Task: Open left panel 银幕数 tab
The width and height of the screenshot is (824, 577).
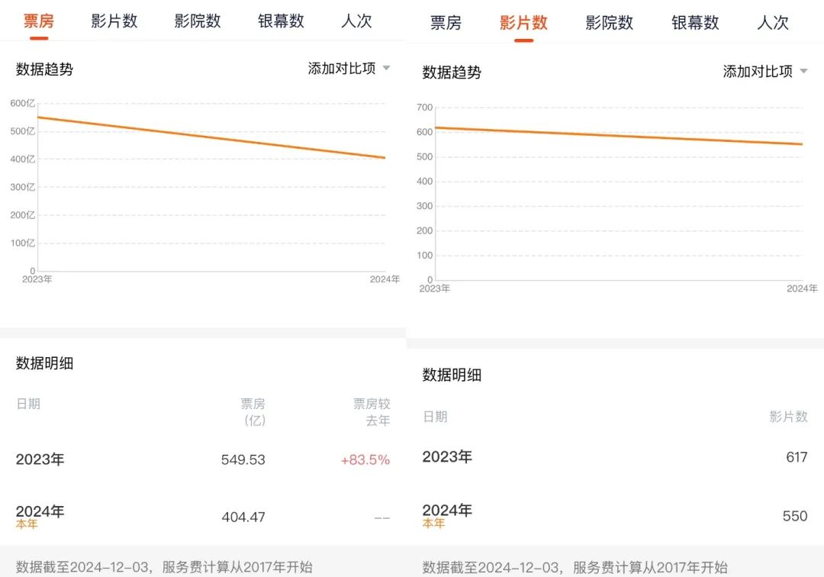Action: pyautogui.click(x=281, y=21)
